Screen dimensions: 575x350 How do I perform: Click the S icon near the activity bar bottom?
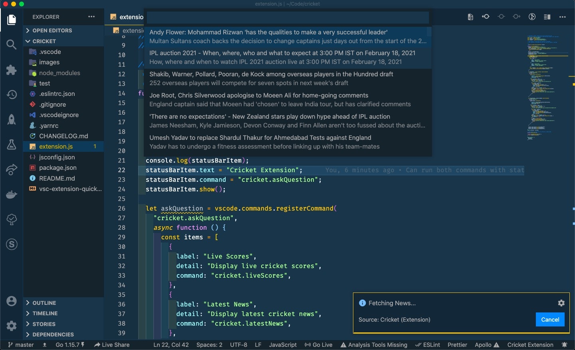pyautogui.click(x=11, y=245)
